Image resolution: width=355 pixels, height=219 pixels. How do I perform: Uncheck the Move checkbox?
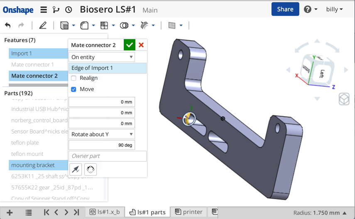73,89
